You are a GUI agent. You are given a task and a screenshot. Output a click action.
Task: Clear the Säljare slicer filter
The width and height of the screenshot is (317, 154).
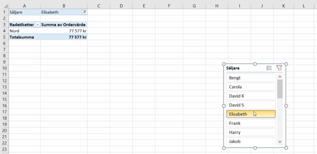click(279, 68)
